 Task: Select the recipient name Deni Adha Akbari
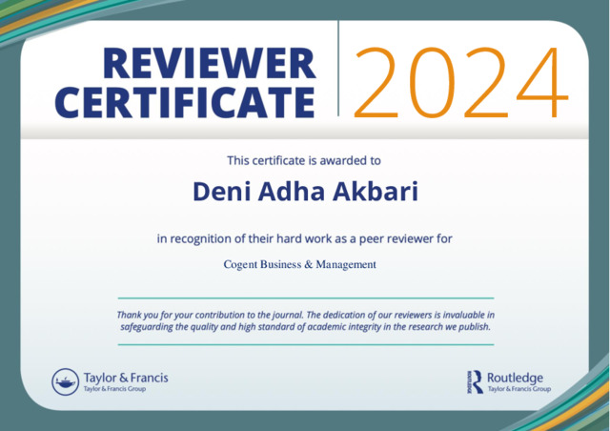(x=305, y=192)
